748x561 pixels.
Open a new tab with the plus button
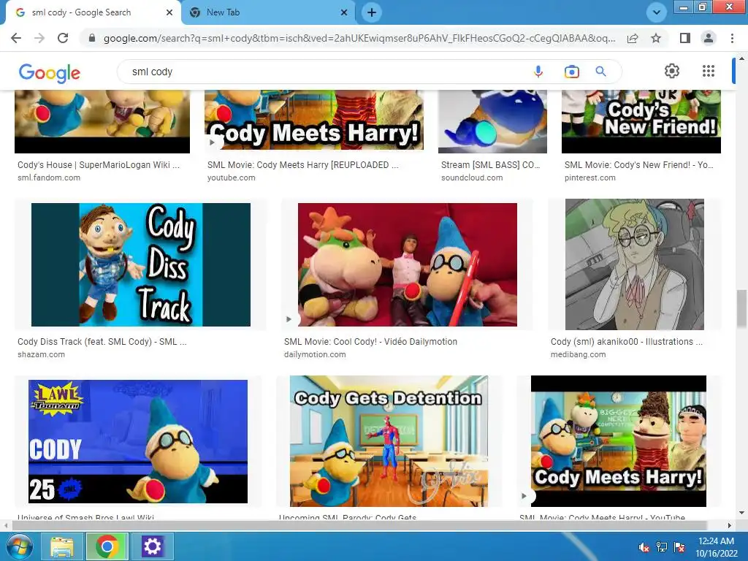point(372,12)
